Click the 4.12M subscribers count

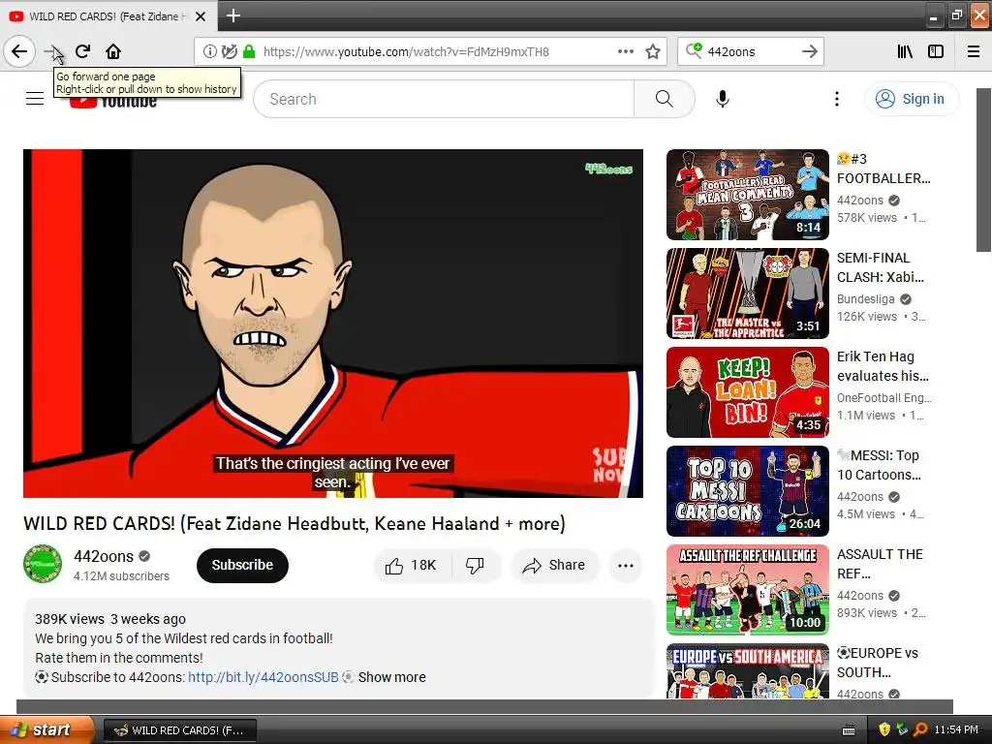coord(121,575)
